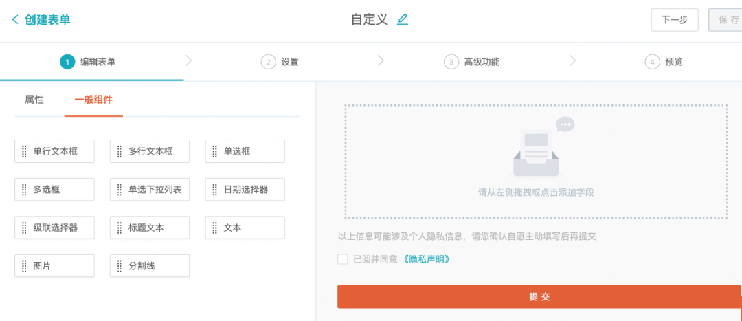
Task: Click the back arrow next to 创建表单
Action: (x=15, y=19)
